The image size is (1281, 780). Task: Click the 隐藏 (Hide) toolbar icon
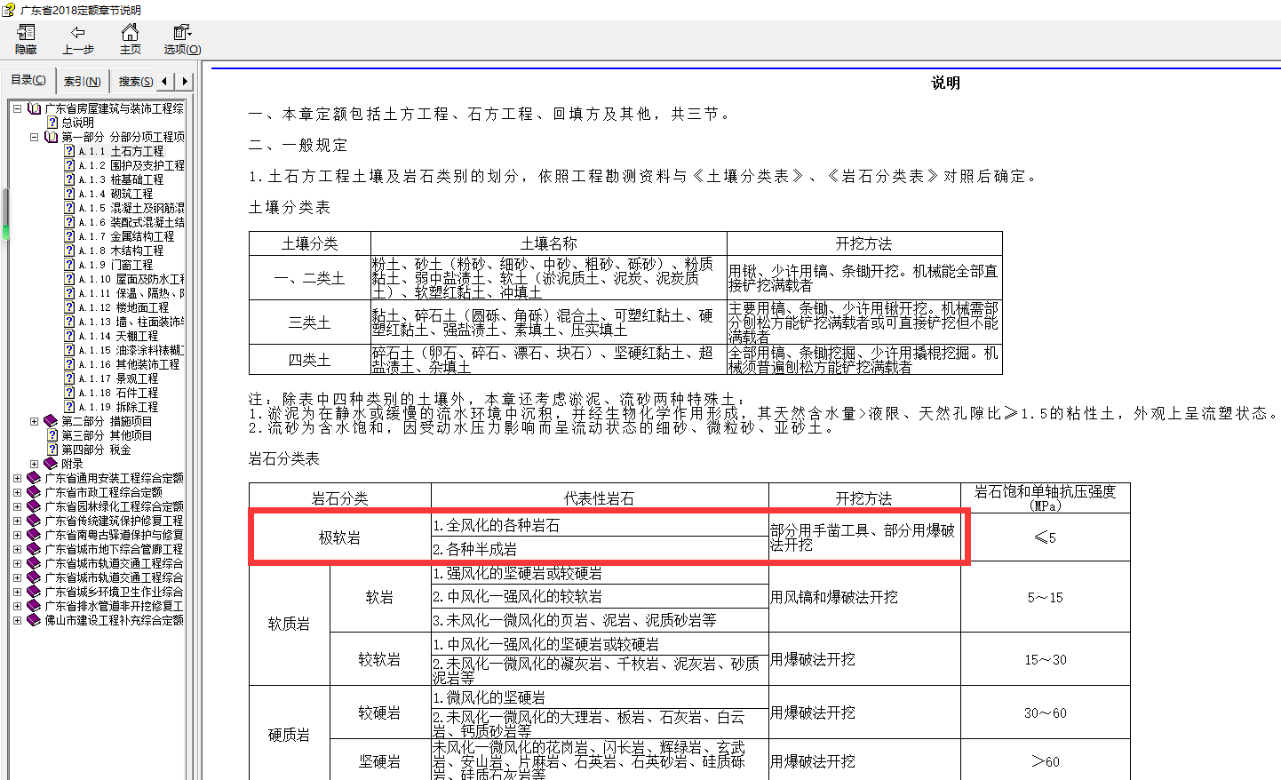coord(26,39)
